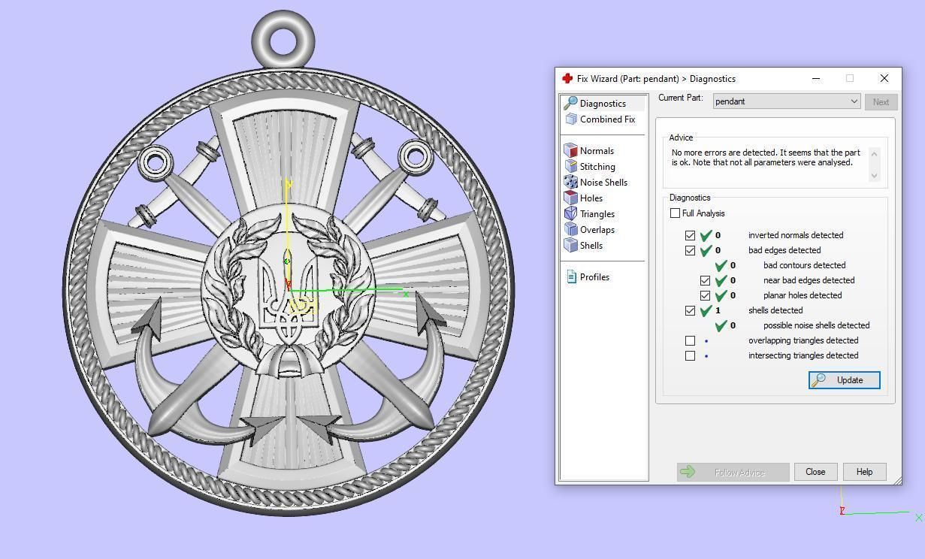Click the Close button

[815, 472]
